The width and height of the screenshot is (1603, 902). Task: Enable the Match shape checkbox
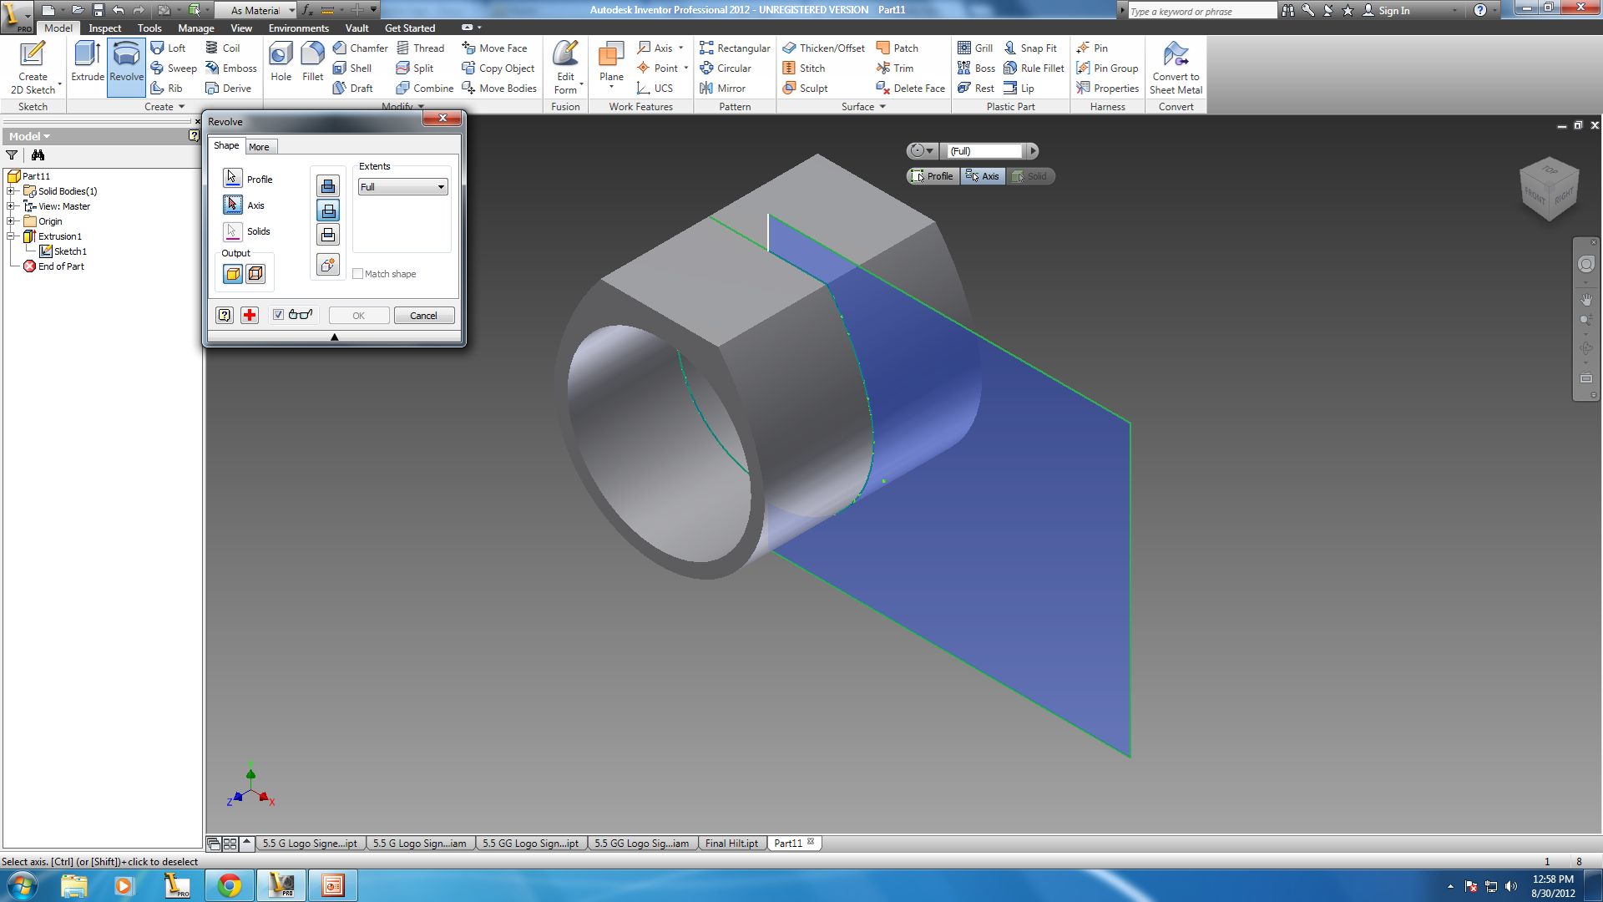[357, 273]
